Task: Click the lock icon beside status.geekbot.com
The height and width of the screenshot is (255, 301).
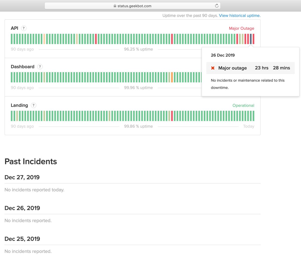Action: pyautogui.click(x=115, y=6)
